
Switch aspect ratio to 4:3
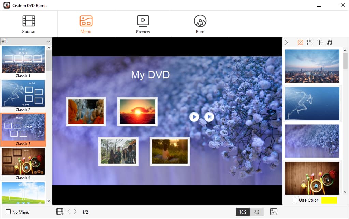[x=257, y=212]
